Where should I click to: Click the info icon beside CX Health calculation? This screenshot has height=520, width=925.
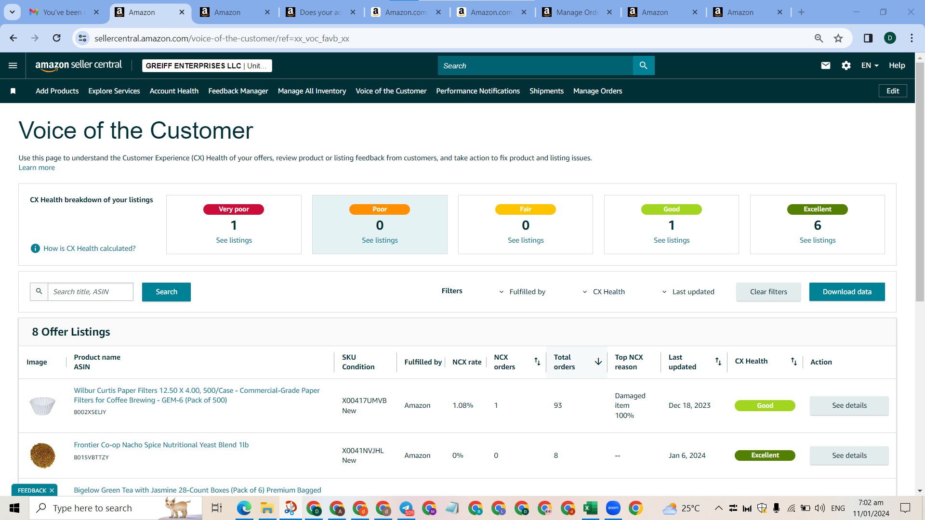35,248
